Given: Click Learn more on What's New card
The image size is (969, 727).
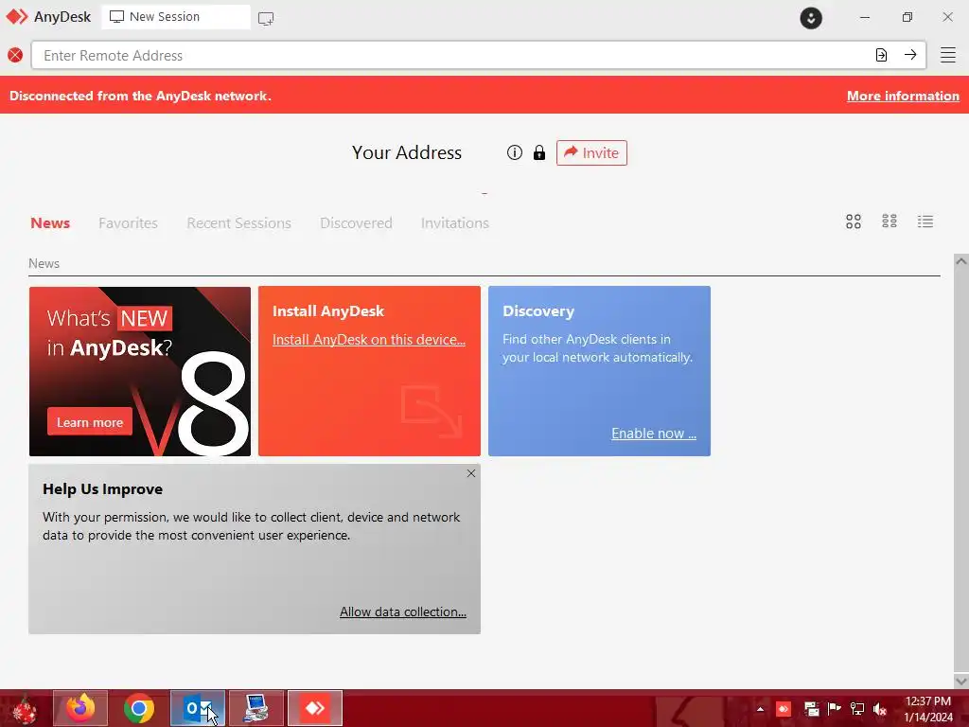Looking at the screenshot, I should pyautogui.click(x=90, y=422).
